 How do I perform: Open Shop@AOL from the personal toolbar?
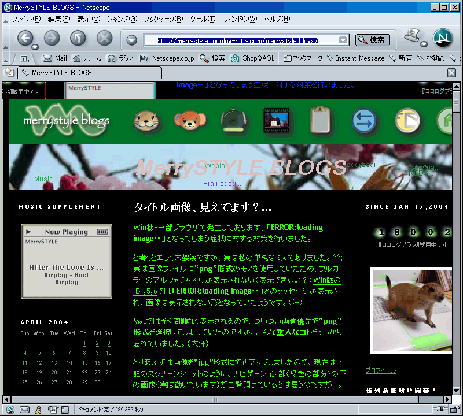coord(253,58)
